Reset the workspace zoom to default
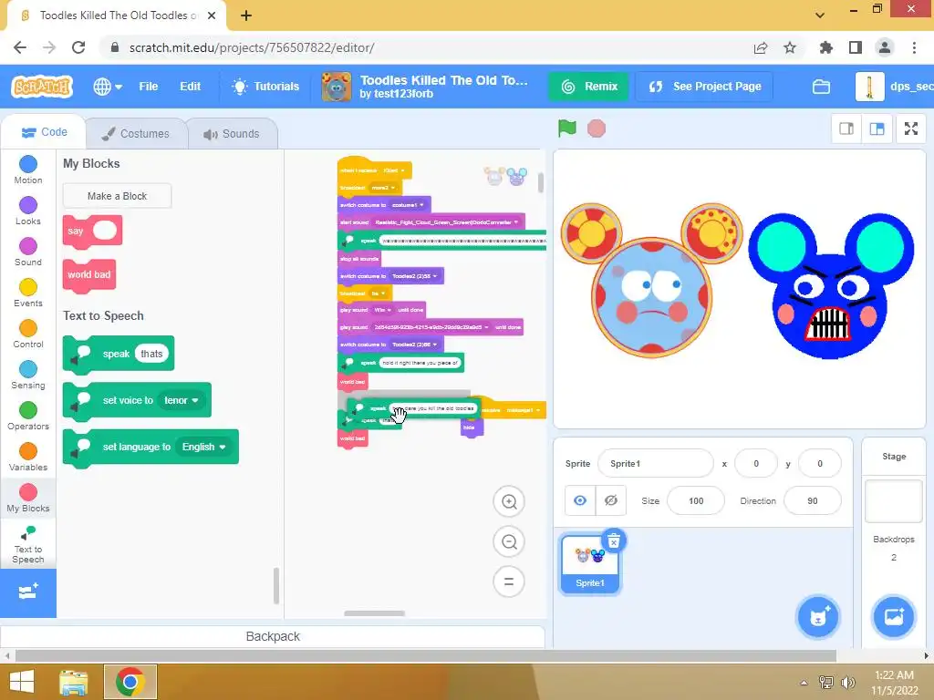This screenshot has height=700, width=934. (509, 582)
